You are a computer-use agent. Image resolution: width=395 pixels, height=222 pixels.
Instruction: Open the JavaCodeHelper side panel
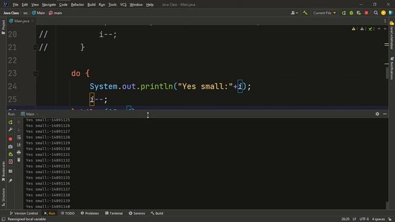click(x=392, y=36)
